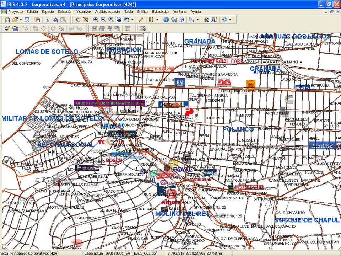Open the Análisis espacial menu

108,12
